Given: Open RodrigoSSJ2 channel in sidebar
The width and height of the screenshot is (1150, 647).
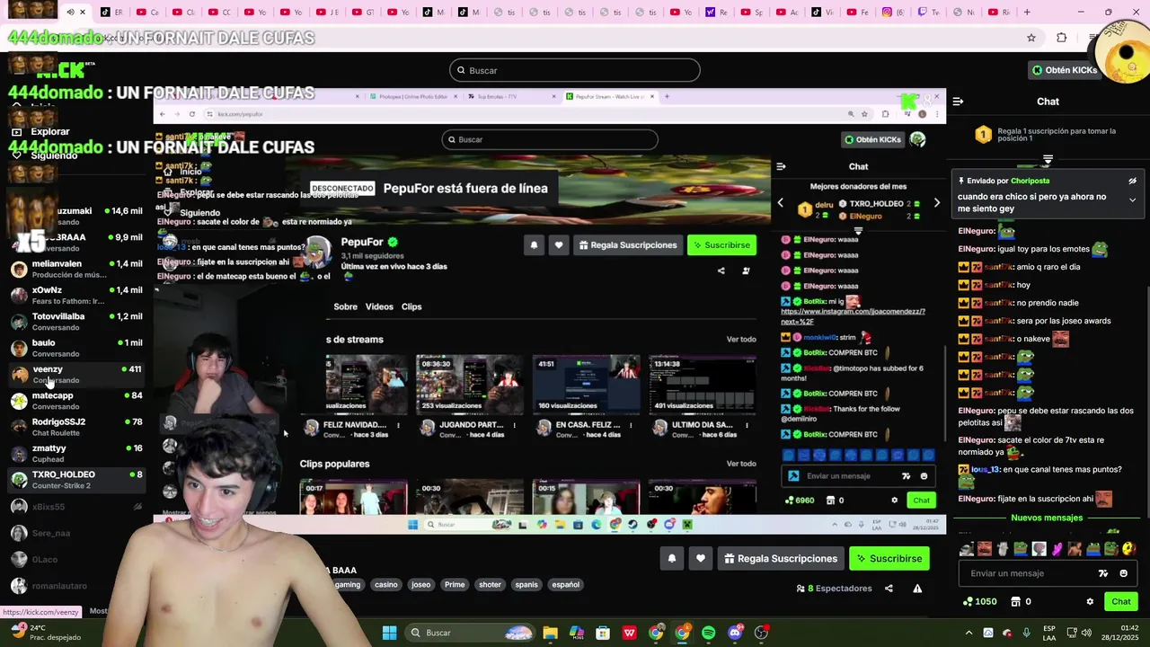Looking at the screenshot, I should click(x=76, y=427).
